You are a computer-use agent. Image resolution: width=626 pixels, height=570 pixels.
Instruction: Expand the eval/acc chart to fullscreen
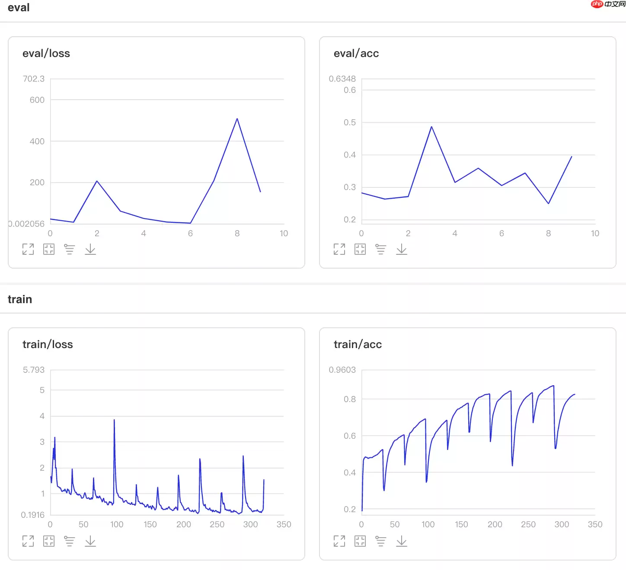(339, 249)
